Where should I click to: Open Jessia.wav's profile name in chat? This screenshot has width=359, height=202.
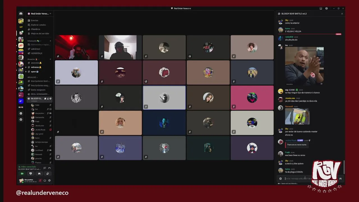(290, 98)
